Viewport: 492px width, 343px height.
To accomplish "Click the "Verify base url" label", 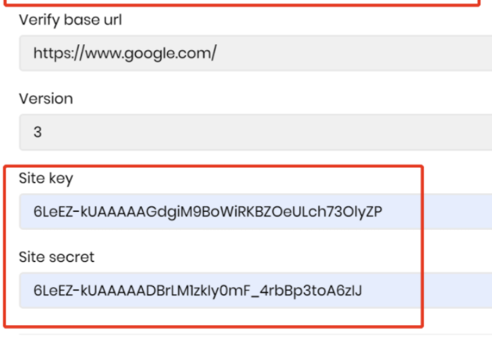I will pos(70,20).
